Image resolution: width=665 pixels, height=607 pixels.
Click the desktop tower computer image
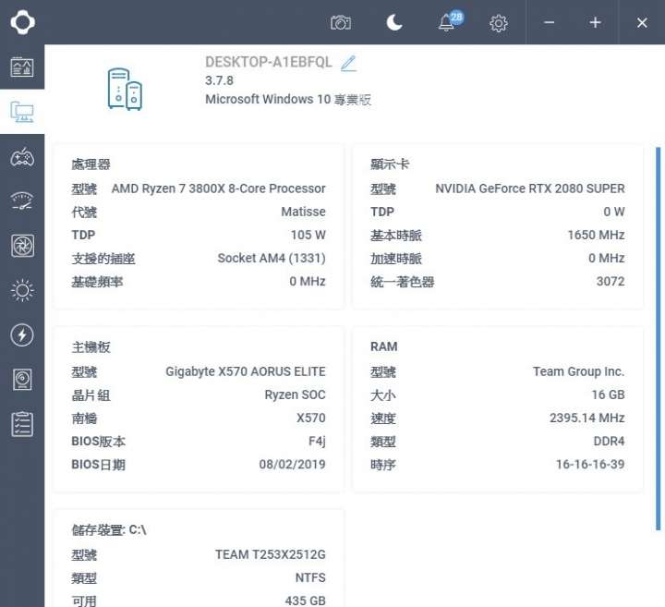click(x=125, y=89)
